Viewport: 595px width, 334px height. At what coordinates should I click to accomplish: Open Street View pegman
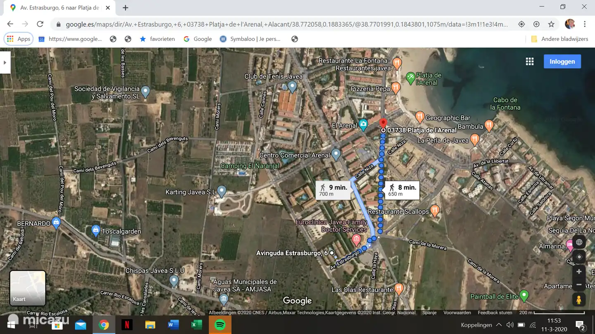pyautogui.click(x=579, y=300)
